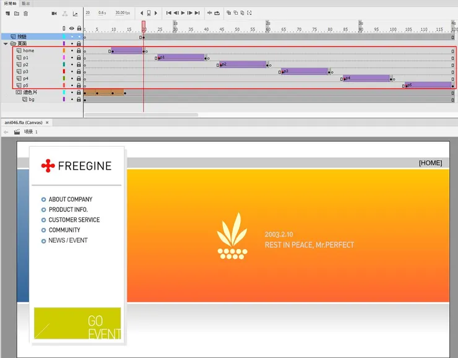
Task: Select the p2 layer row
Action: point(41,64)
